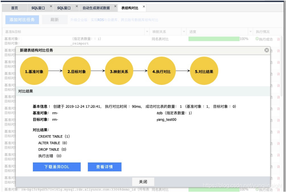Click the 同名表对比 cell in first row

[x=160, y=39]
